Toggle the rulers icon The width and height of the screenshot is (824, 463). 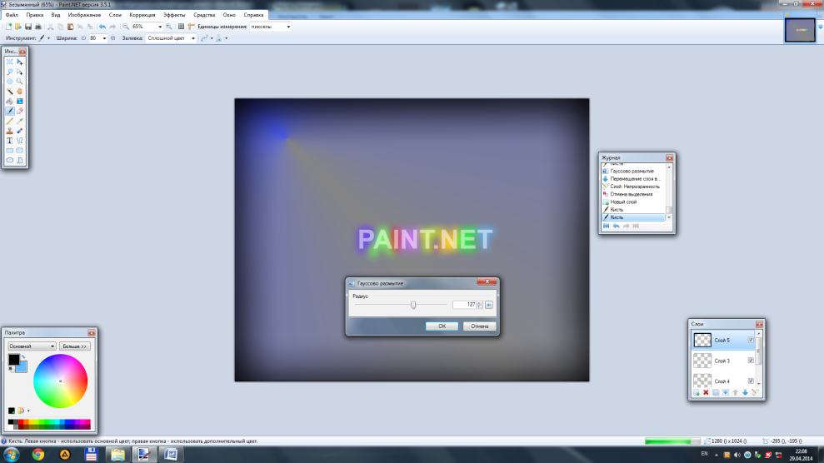(x=192, y=27)
